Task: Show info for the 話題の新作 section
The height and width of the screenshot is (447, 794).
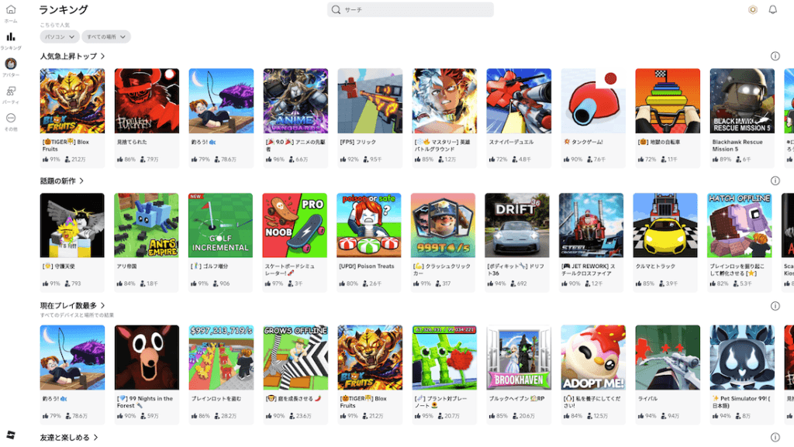Action: click(x=775, y=181)
